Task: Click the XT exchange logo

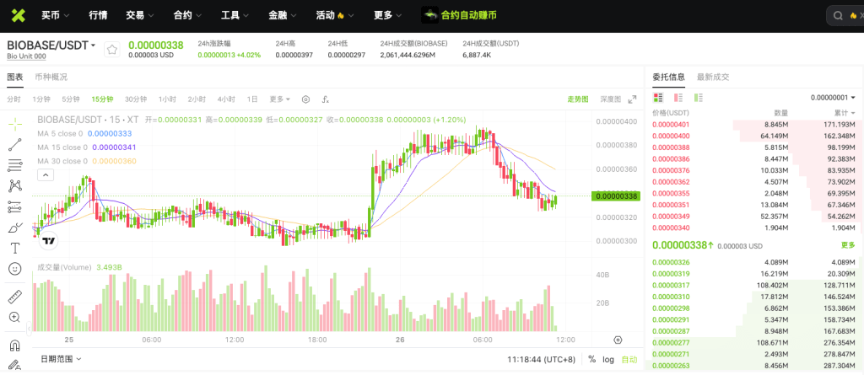Action: tap(19, 15)
